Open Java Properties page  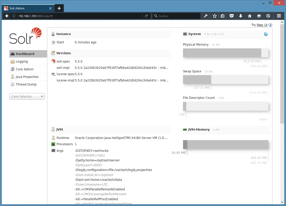point(27,77)
